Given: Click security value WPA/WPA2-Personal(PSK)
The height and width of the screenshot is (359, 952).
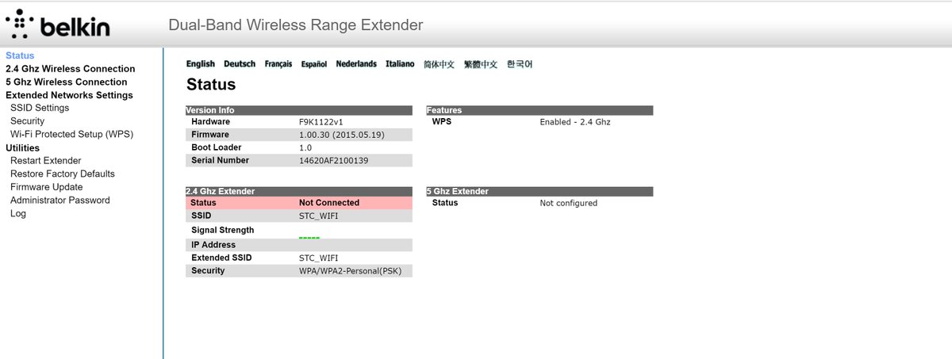Looking at the screenshot, I should coord(351,271).
